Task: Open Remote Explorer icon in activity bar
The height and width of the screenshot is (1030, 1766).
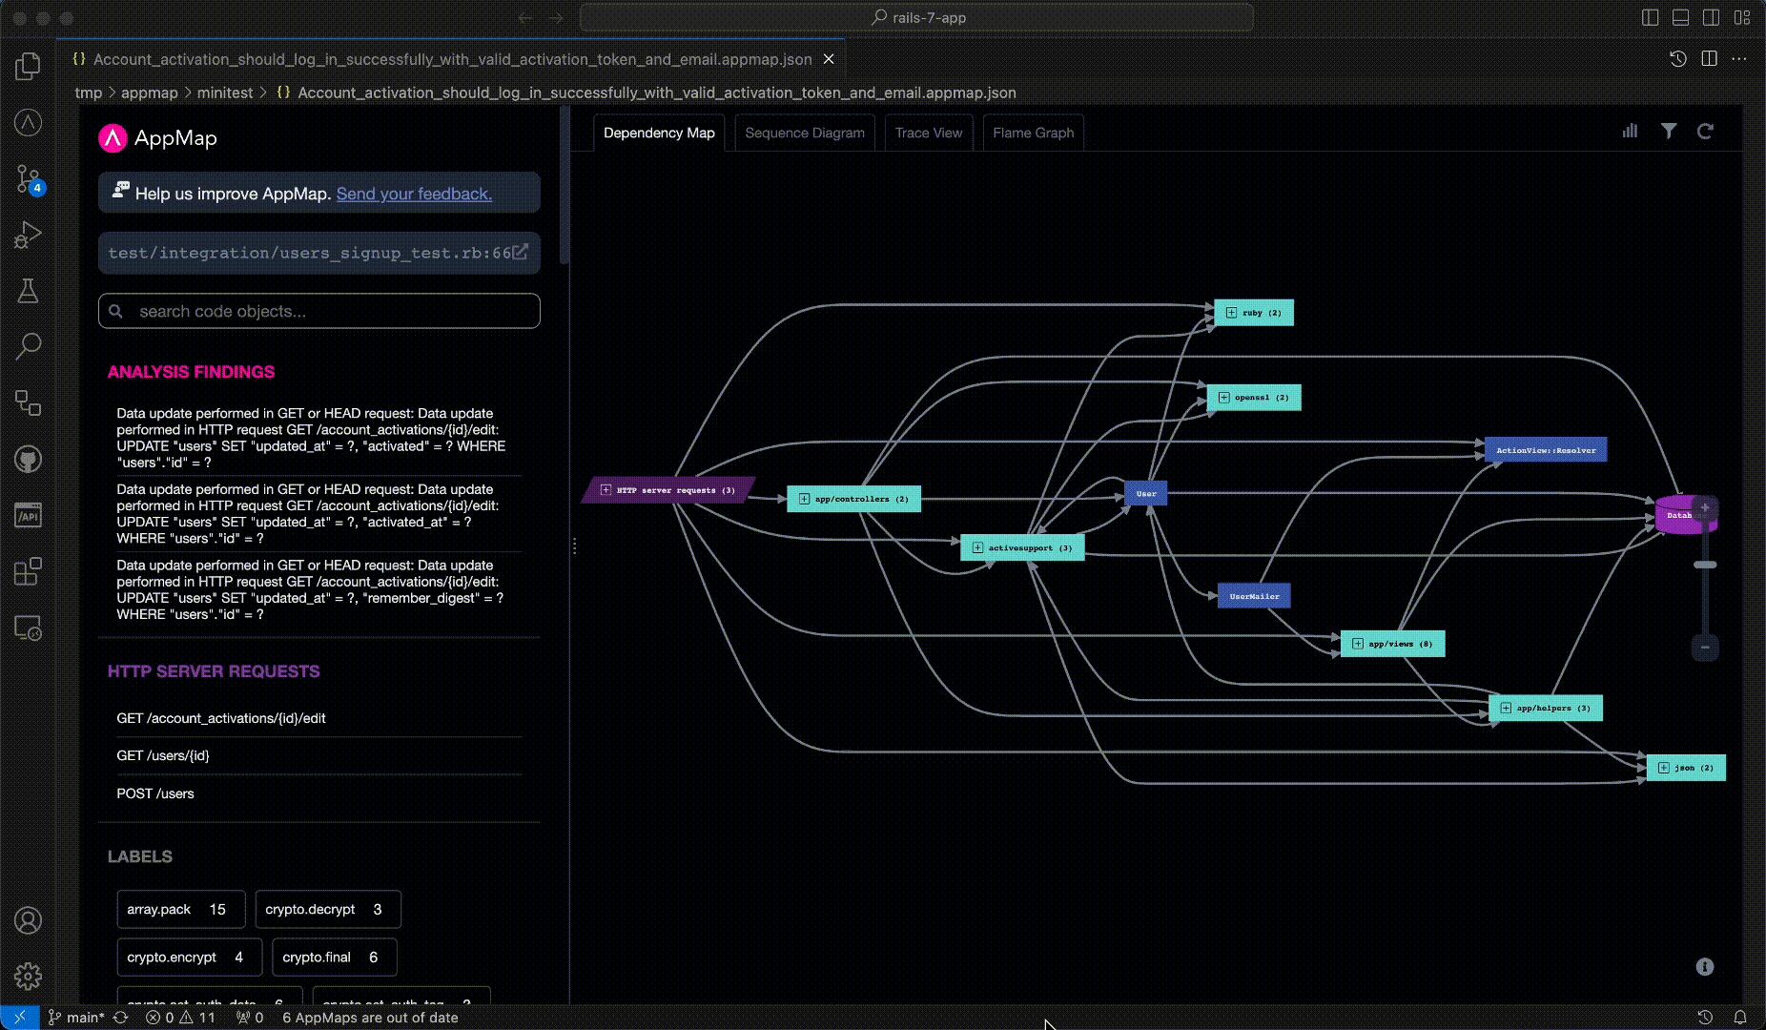Action: [28, 628]
